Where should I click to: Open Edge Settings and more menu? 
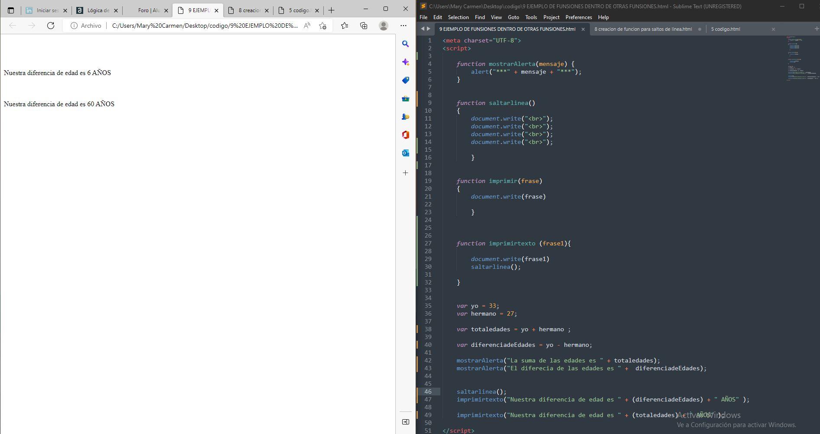[403, 26]
